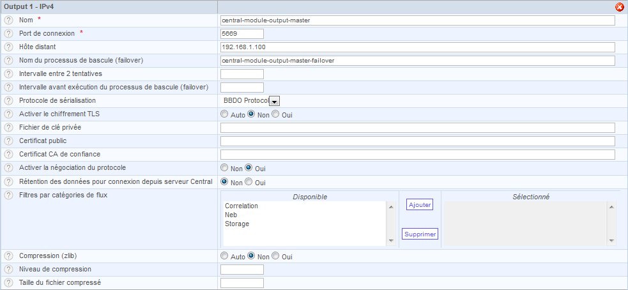Set TLS encryption to Non
Viewport: 628px width, 290px height.
tap(251, 114)
